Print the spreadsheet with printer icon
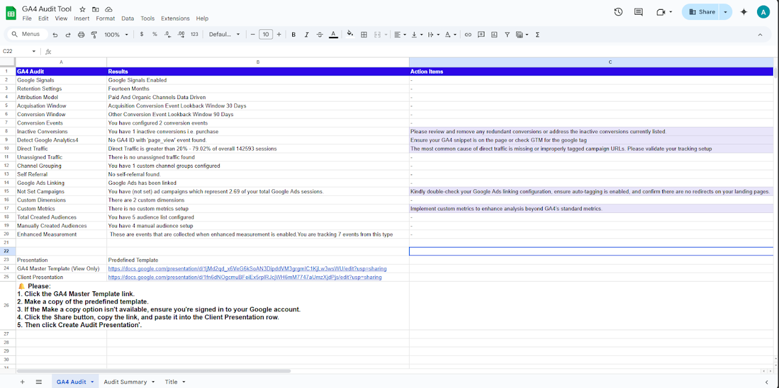 pos(82,35)
